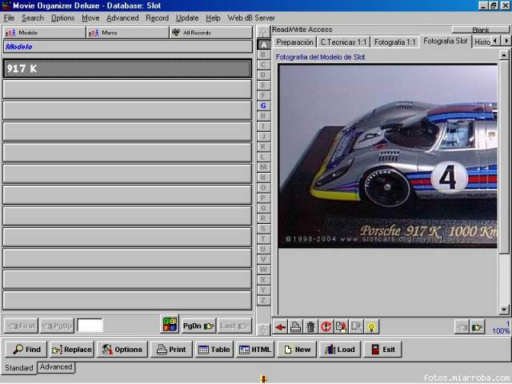This screenshot has height=384, width=512.
Task: Select the Fotografia Slot tab
Action: [446, 41]
